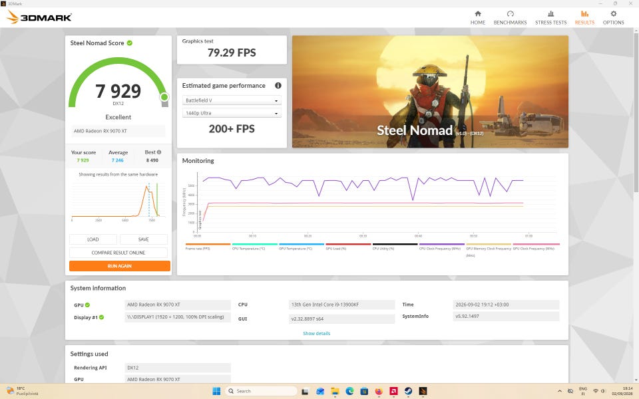
Task: Click Compare Result Online button
Action: click(118, 253)
